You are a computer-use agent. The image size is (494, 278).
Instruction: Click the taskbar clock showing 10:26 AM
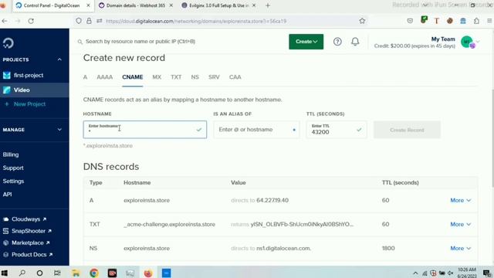tap(466, 273)
